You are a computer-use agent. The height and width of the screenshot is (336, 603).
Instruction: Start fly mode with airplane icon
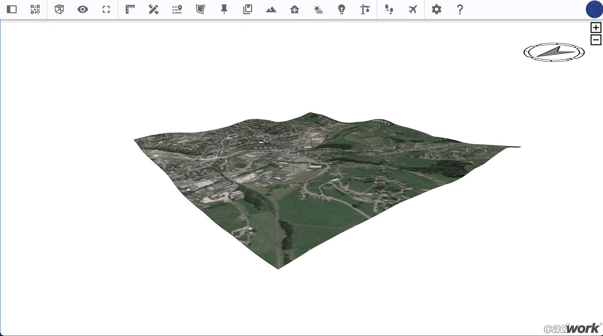(412, 10)
